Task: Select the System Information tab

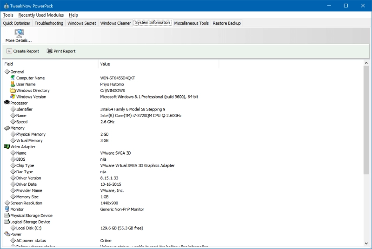Action: [153, 22]
